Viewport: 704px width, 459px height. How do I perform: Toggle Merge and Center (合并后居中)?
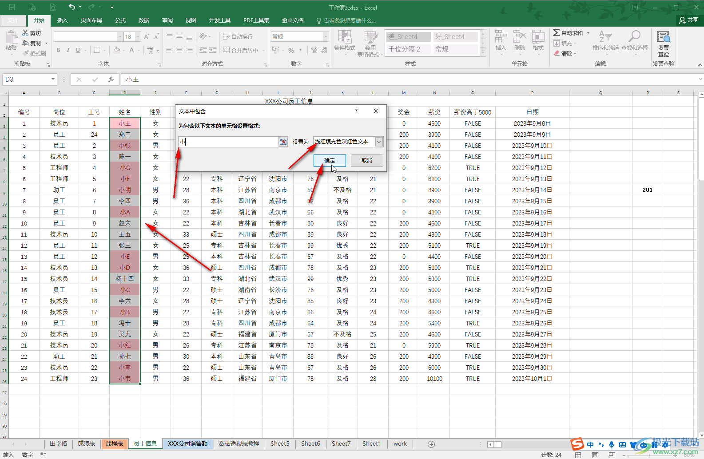(241, 50)
